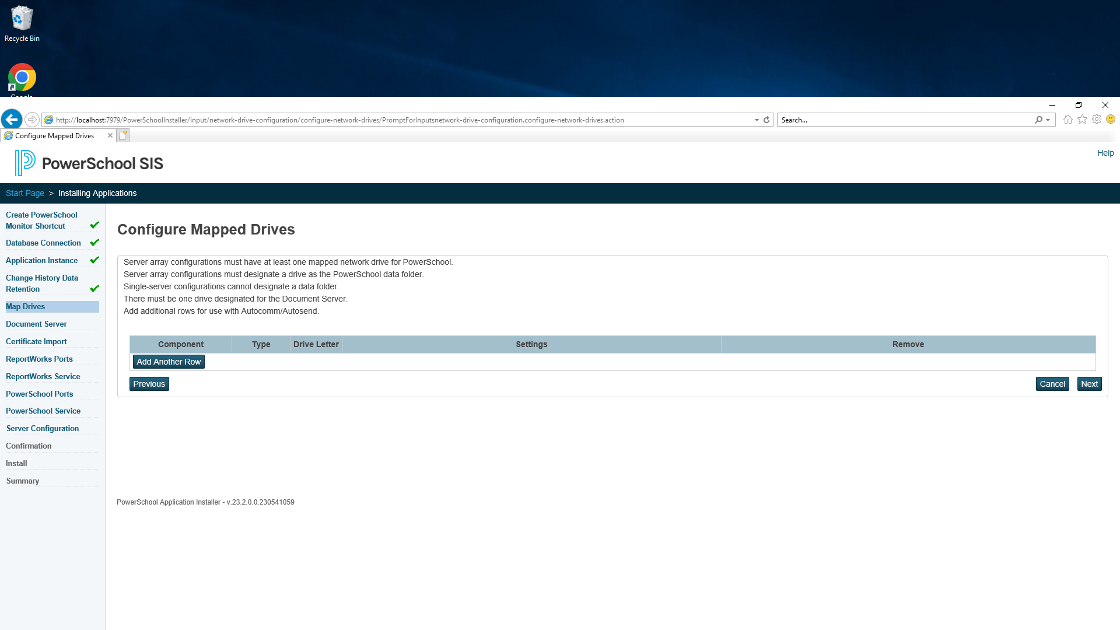
Task: Close the Configure Mapped Drives tab
Action: coord(110,135)
